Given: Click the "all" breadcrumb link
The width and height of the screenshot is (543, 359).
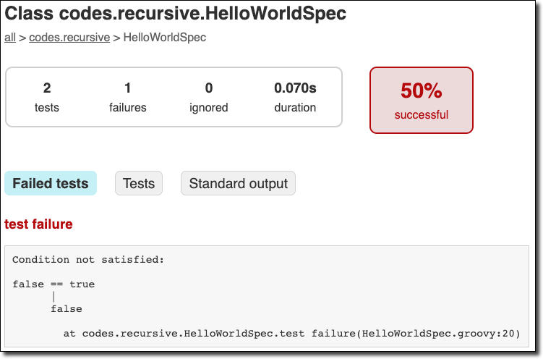Looking at the screenshot, I should pyautogui.click(x=10, y=37).
